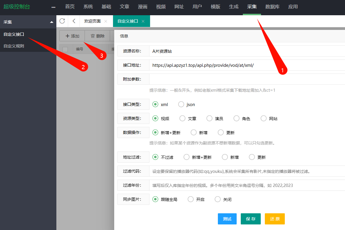The image size is (345, 230).
Task: Select the json interface type option
Action: point(181,104)
